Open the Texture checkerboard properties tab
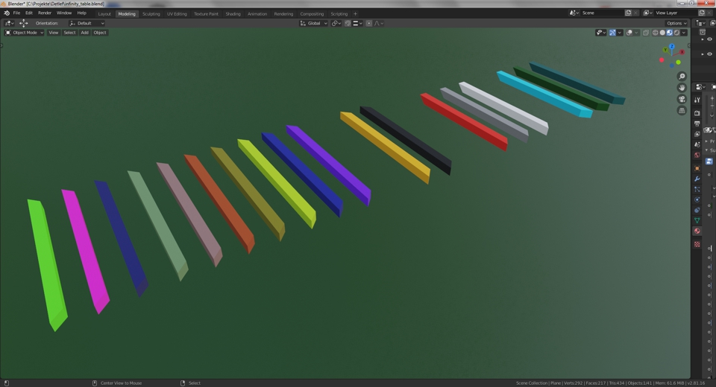This screenshot has width=716, height=387. pos(697,244)
